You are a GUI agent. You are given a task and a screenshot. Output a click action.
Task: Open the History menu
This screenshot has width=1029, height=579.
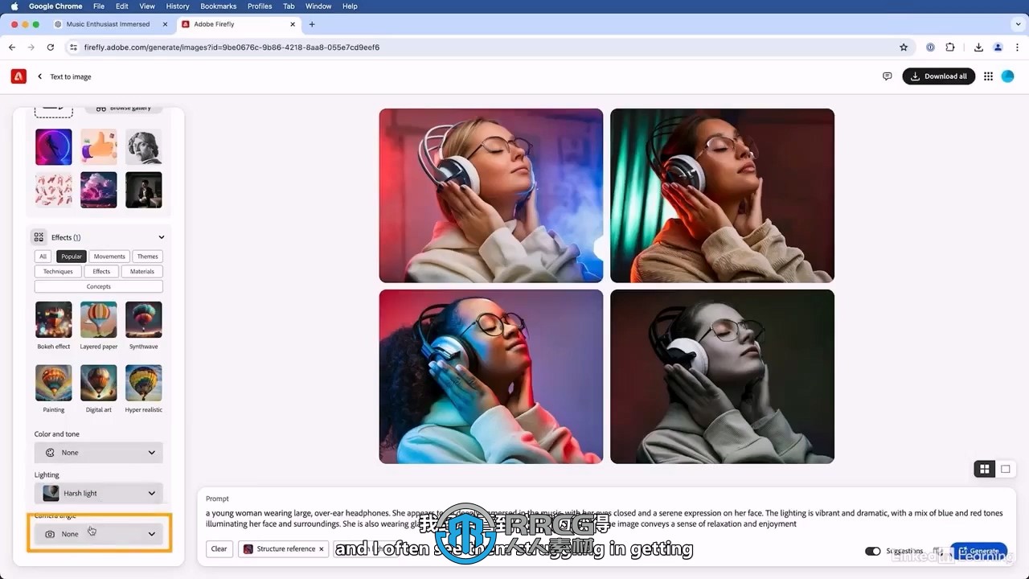coord(178,6)
